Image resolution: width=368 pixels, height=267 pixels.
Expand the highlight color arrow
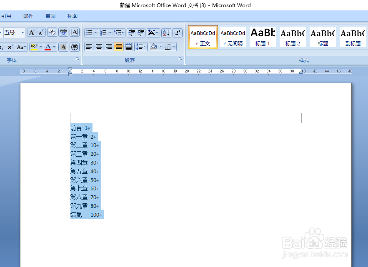pos(40,47)
